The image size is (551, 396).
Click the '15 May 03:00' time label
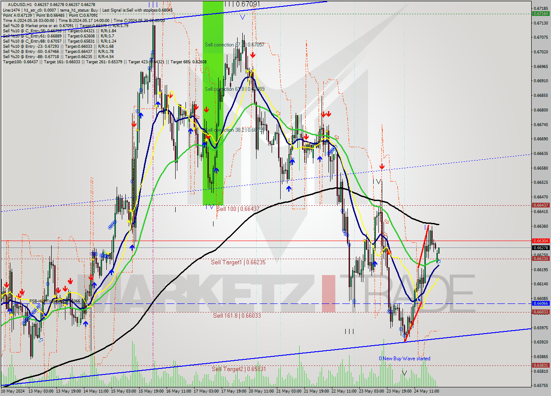[123, 392]
